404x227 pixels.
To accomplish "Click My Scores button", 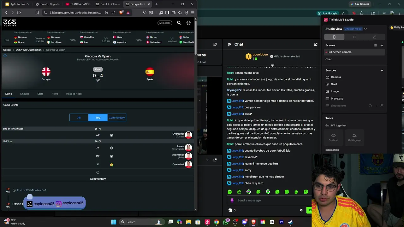I will [x=165, y=23].
